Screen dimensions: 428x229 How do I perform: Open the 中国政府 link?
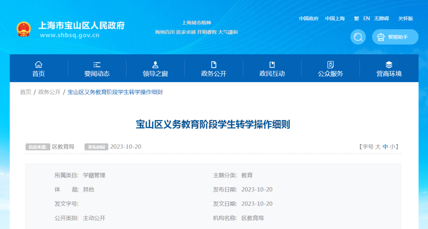click(309, 19)
